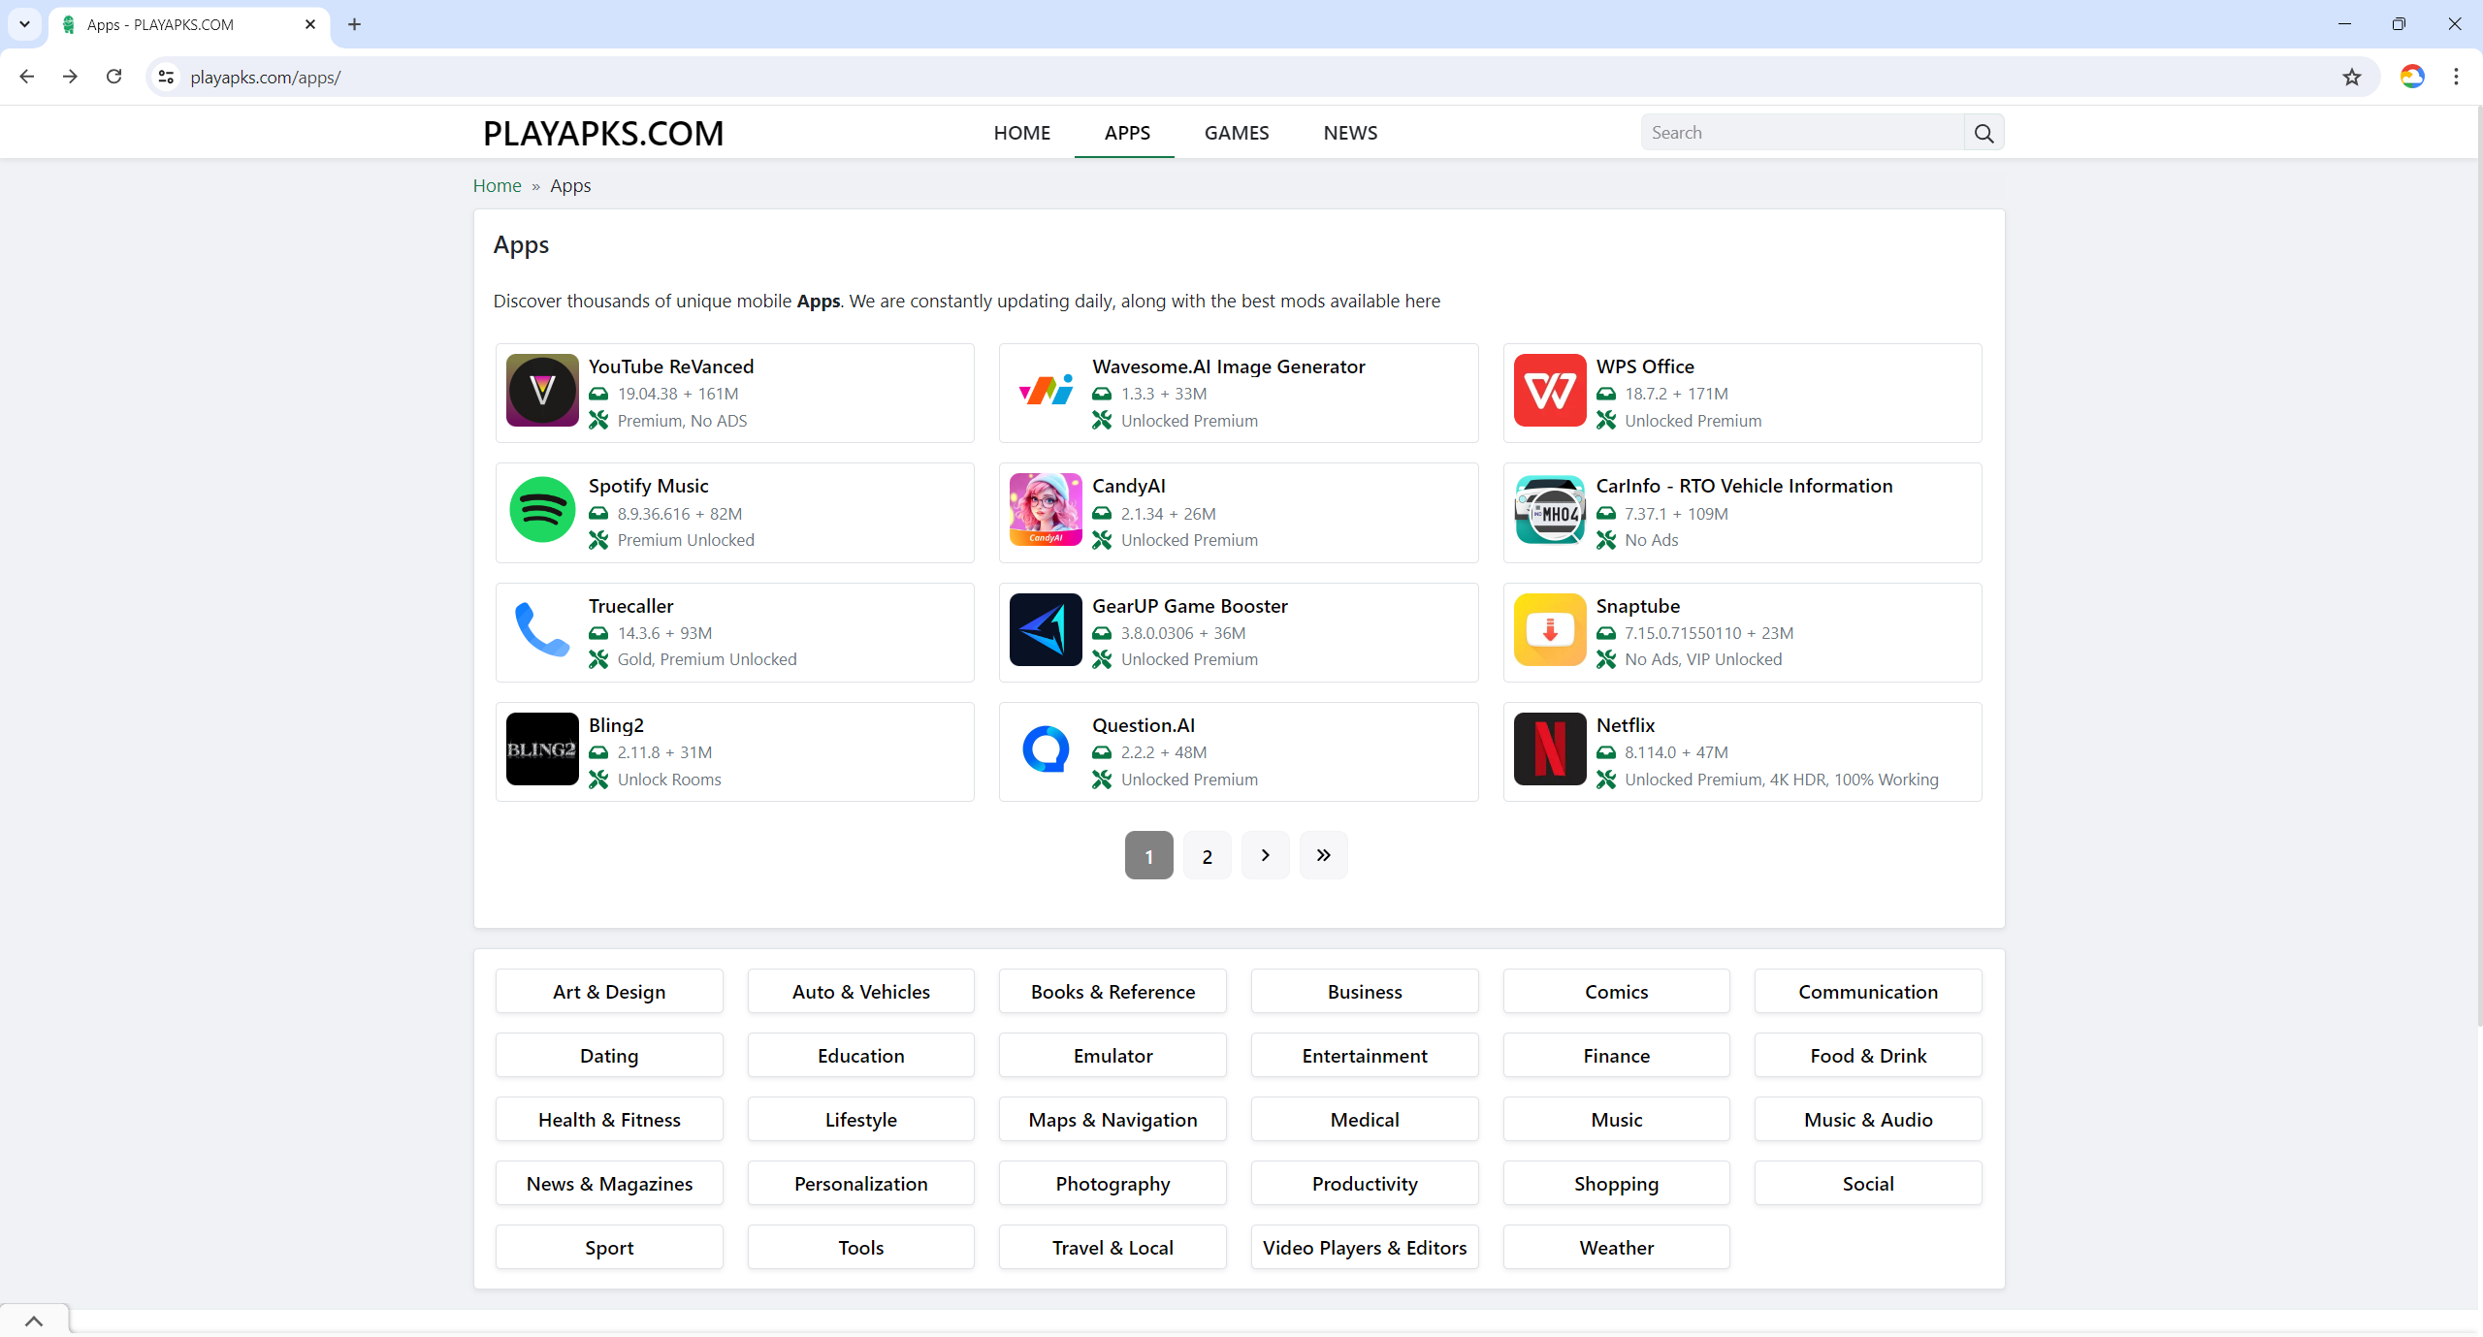Select the Video Players & Editors category
The width and height of the screenshot is (2483, 1337).
coord(1364,1248)
